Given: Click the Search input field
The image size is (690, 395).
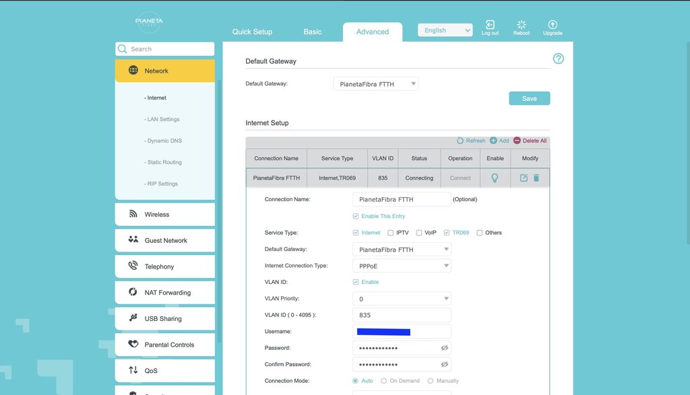Looking at the screenshot, I should pos(165,48).
